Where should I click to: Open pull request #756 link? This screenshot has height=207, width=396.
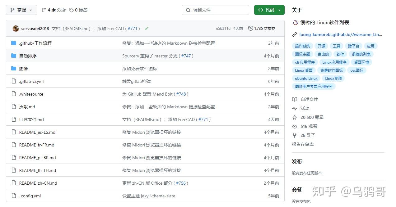(x=181, y=183)
